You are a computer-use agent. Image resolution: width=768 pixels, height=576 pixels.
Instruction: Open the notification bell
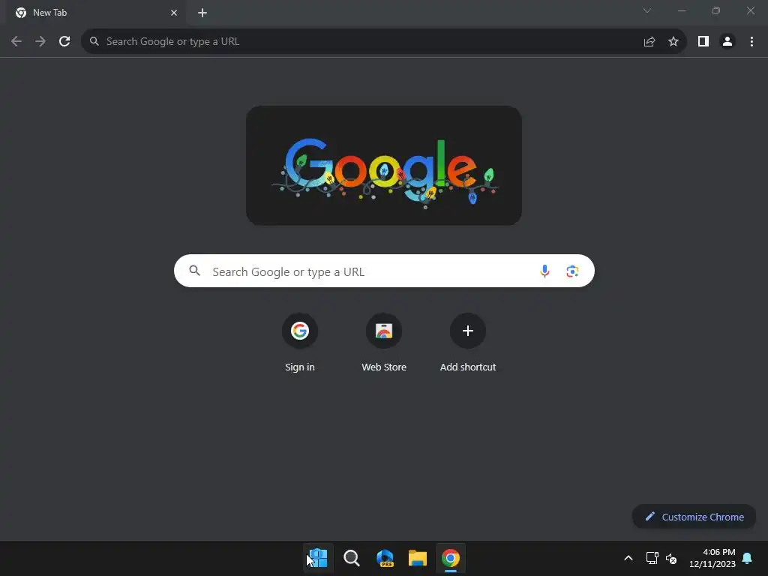pos(748,558)
